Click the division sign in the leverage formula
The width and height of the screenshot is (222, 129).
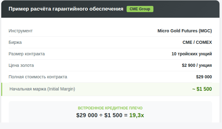pos(100,115)
